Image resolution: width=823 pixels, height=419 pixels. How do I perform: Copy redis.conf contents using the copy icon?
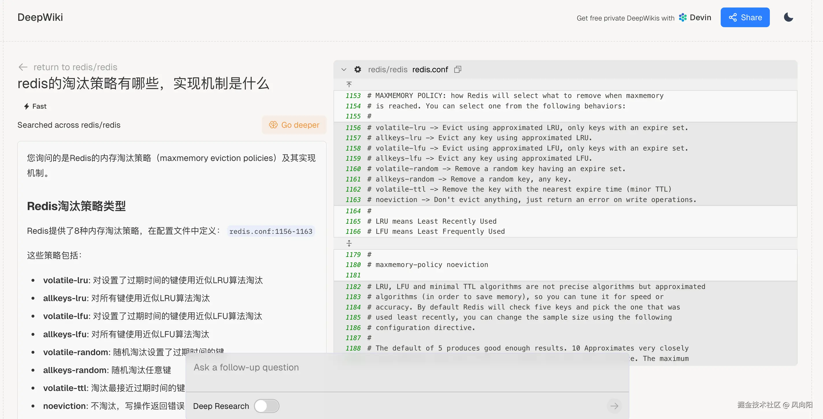click(458, 69)
